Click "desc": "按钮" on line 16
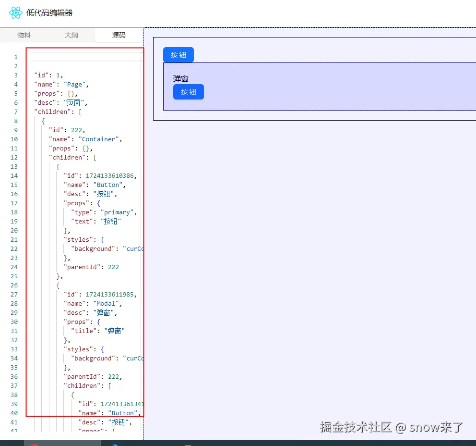The height and width of the screenshot is (446, 476). (x=90, y=194)
